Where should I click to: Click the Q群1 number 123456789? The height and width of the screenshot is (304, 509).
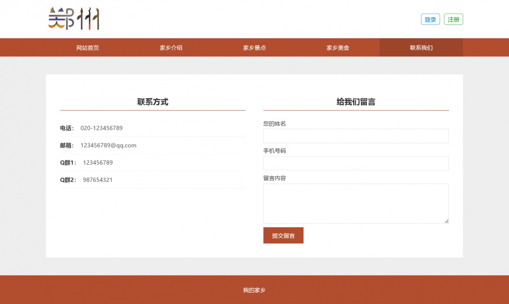[x=98, y=163]
